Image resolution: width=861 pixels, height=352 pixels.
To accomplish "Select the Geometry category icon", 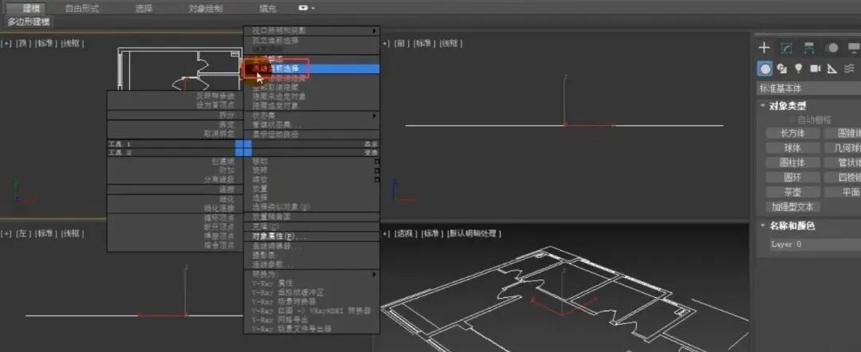I will 765,68.
